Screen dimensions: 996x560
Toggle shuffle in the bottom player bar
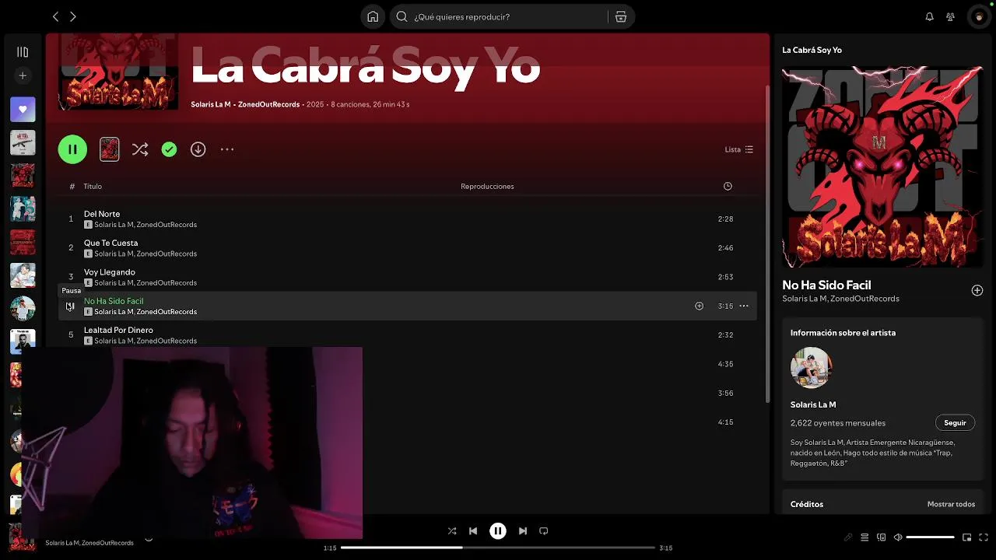click(x=452, y=531)
